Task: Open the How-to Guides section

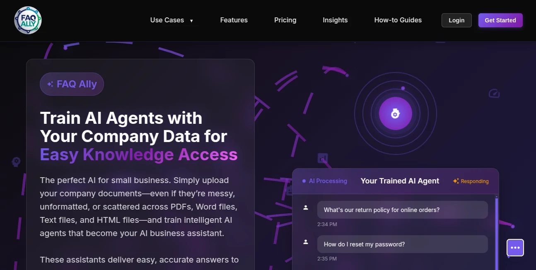Action: tap(398, 20)
